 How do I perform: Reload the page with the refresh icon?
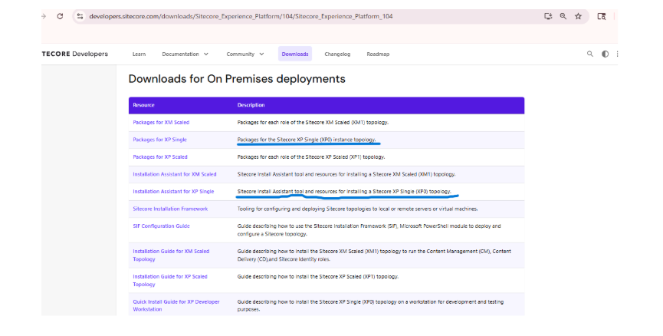(x=60, y=17)
